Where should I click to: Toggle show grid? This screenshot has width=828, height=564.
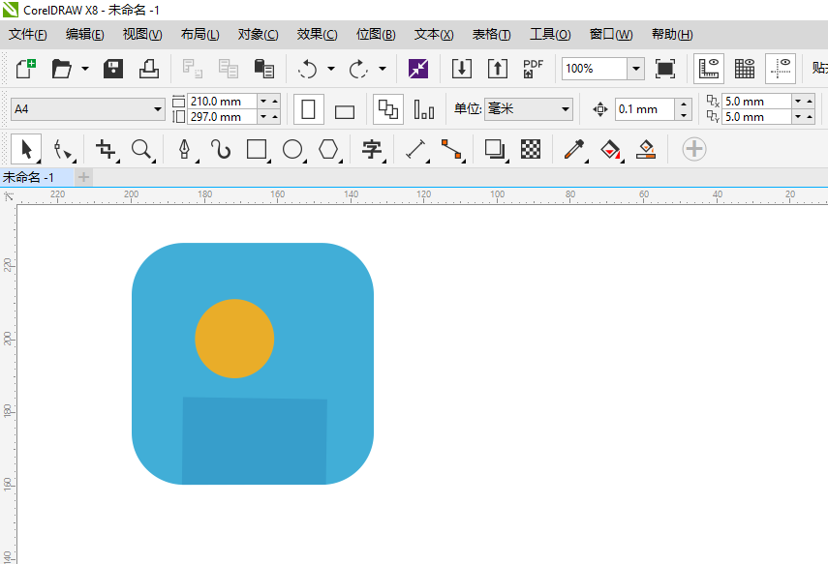tap(745, 69)
